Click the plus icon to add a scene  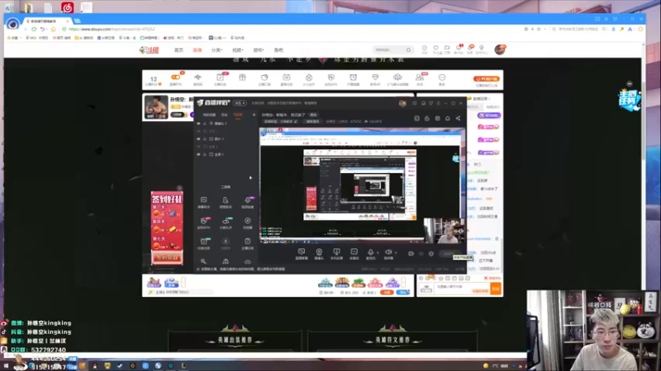[254, 115]
